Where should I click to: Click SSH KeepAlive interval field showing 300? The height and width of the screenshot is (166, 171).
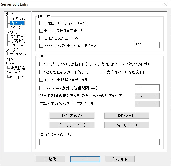[x=147, y=88]
